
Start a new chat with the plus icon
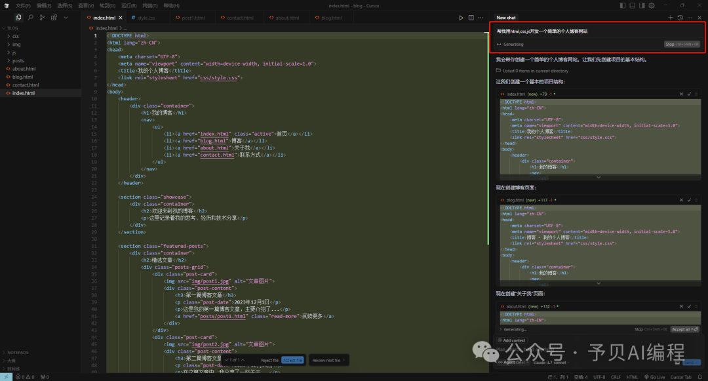(670, 18)
